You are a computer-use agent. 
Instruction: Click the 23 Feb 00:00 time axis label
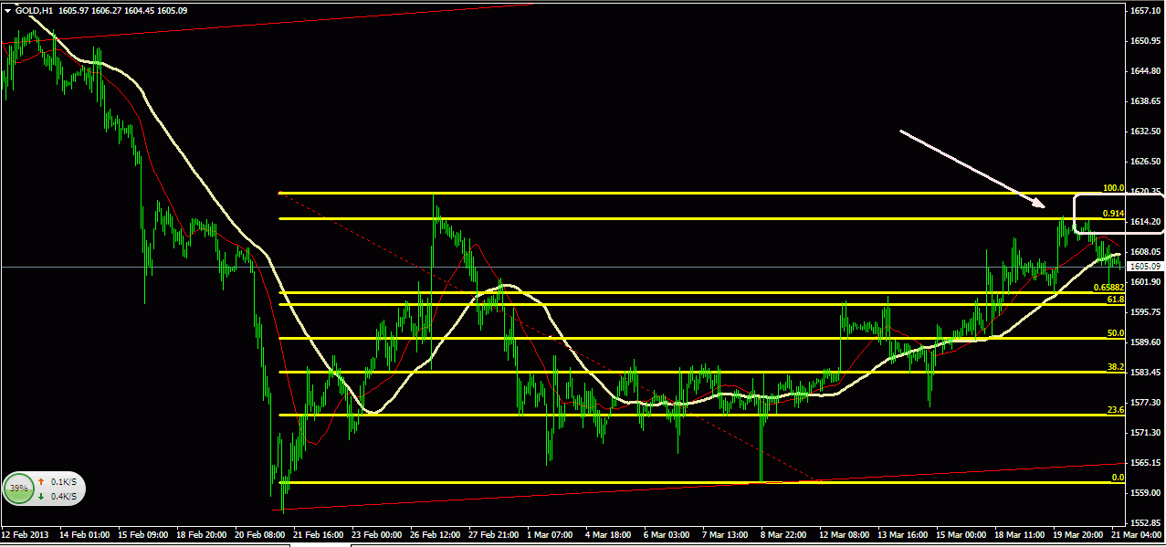pyautogui.click(x=378, y=534)
